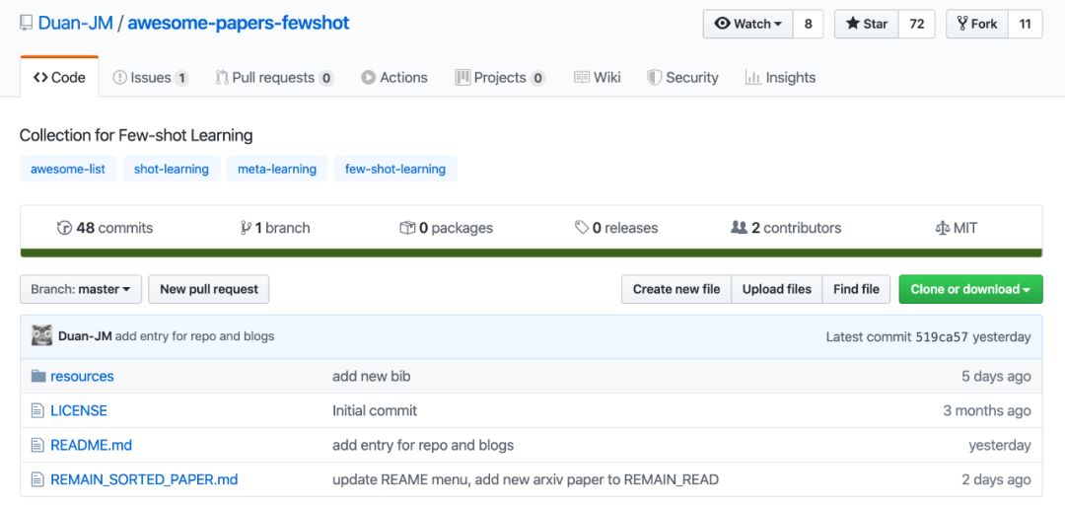Click the Upload files button
Screen dimensions: 1065x506
[777, 289]
